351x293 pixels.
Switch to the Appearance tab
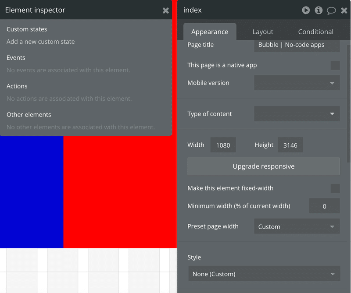tap(210, 32)
